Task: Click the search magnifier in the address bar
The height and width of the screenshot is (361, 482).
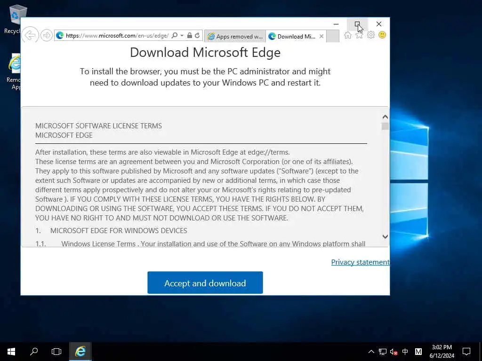Action: 174,35
